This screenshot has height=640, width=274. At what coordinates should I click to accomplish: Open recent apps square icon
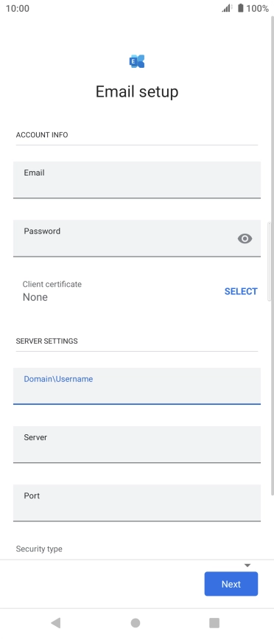click(x=214, y=622)
